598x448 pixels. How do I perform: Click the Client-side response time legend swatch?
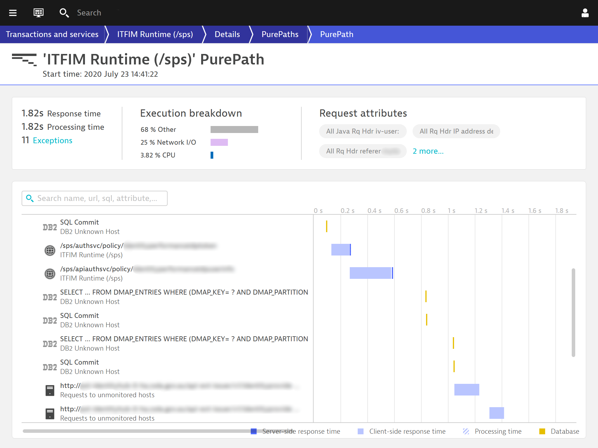[361, 431]
